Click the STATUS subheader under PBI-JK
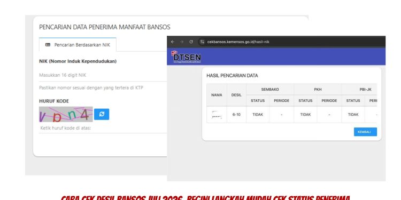The image size is (401, 200). tap(353, 100)
